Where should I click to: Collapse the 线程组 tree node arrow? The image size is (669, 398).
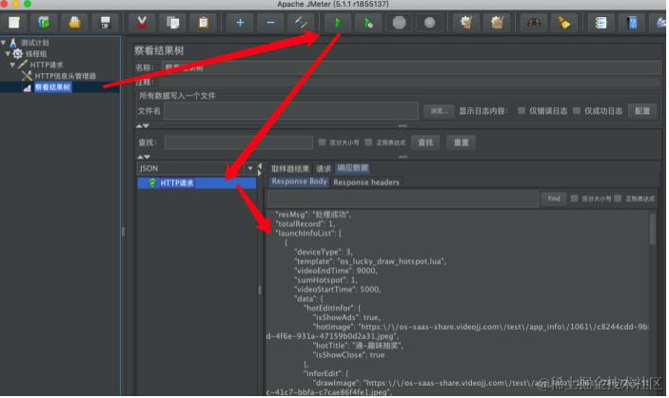[x=8, y=53]
